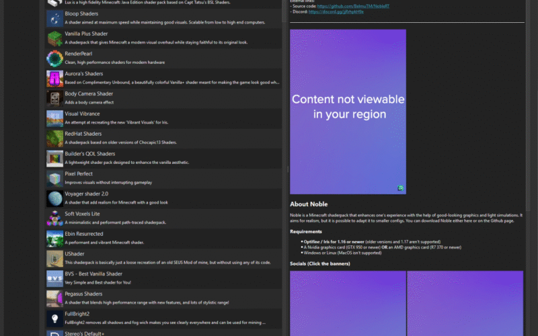538x336 pixels.
Task: Click the BVS Best Vanilla Shader logo
Action: pyautogui.click(x=54, y=278)
